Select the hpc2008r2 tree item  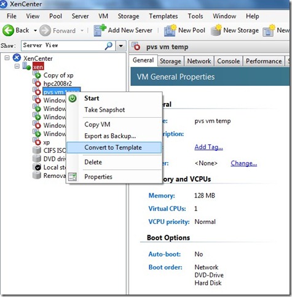[x=58, y=83]
